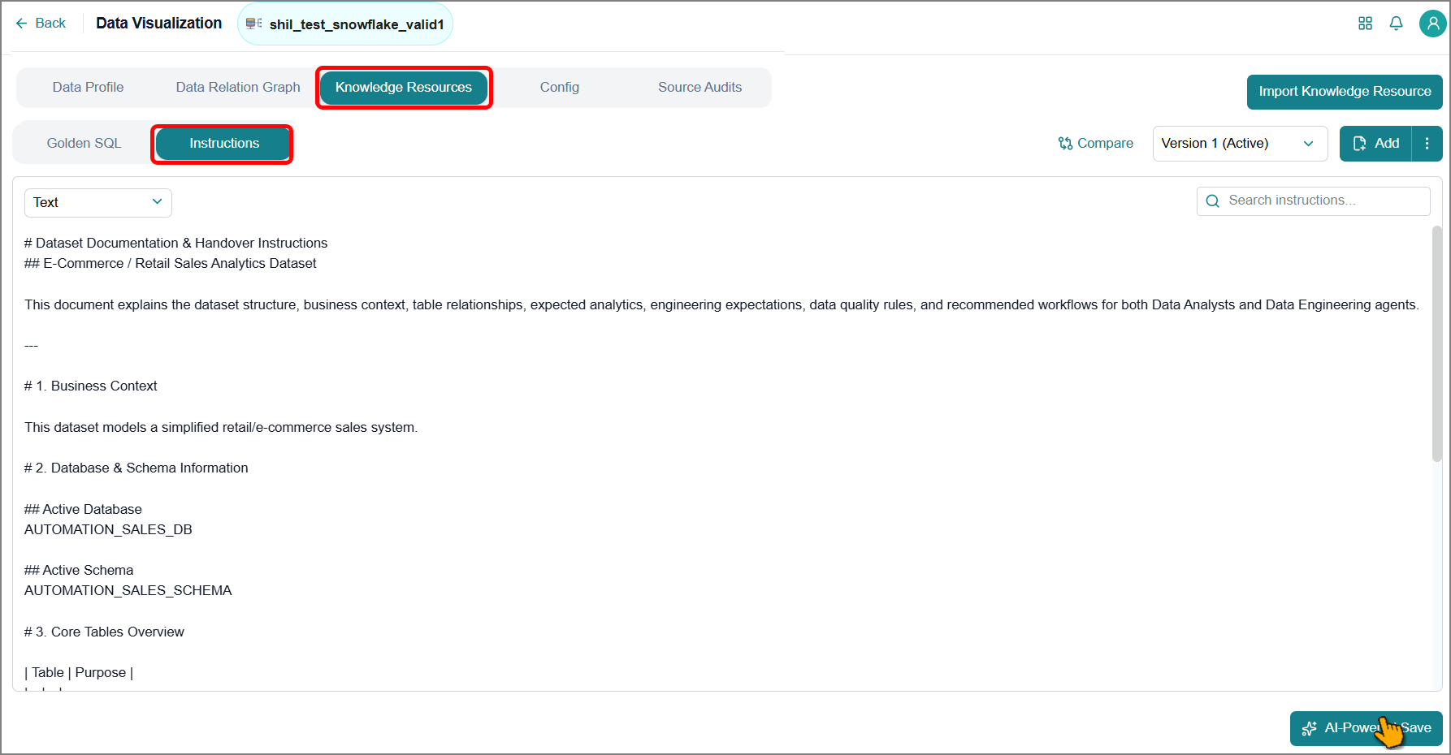Click the instructions panel scrollbar
This screenshot has height=755, width=1451.
[1436, 344]
